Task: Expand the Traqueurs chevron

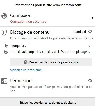Action: click(x=90, y=46)
